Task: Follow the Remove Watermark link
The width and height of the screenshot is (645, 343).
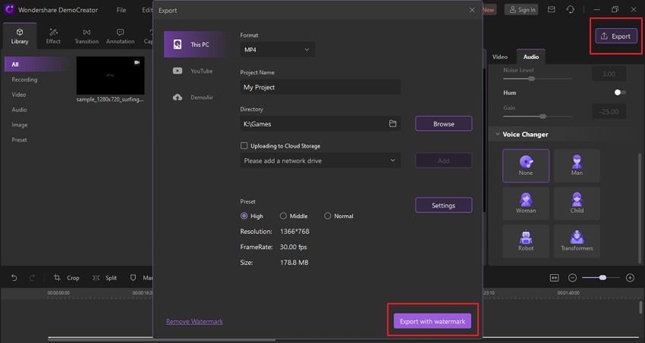Action: (x=194, y=321)
